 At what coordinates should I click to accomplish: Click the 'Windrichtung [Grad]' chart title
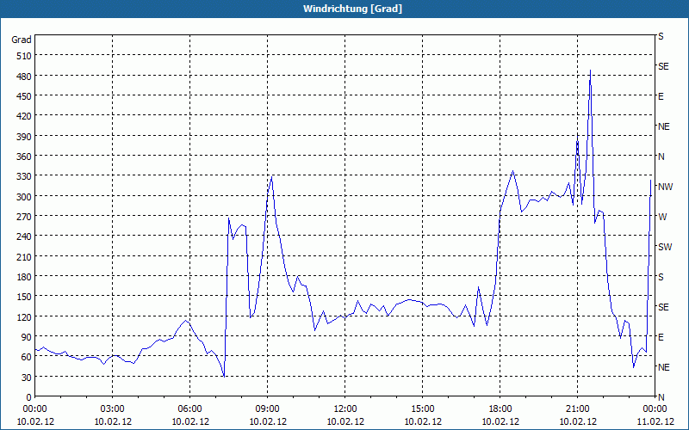(352, 9)
